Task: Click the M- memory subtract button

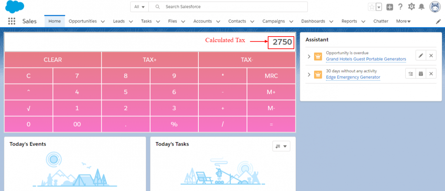Action: (271, 108)
